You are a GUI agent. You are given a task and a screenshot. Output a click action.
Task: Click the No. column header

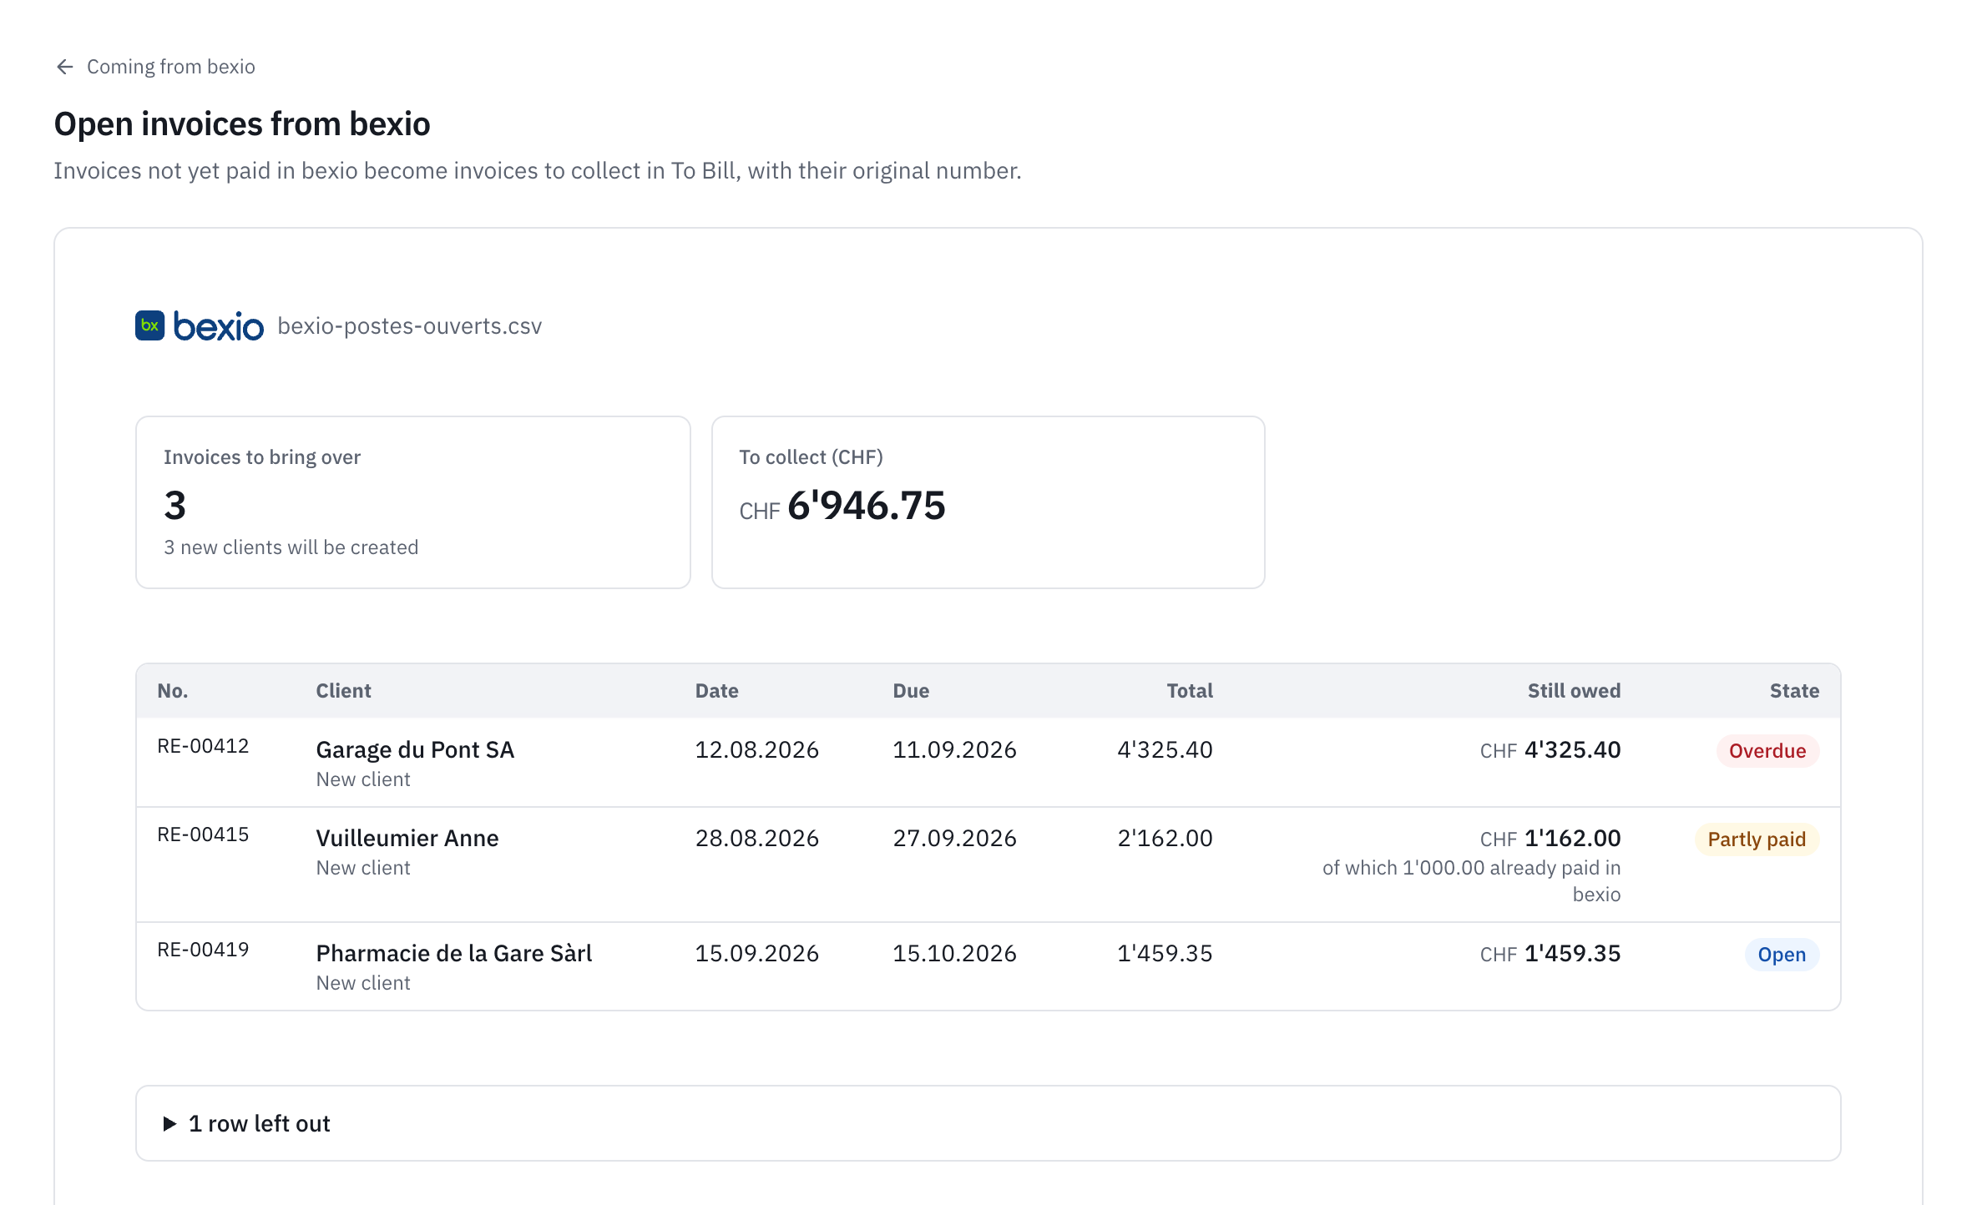(173, 691)
